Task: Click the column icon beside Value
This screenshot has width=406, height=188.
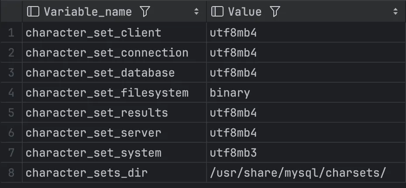Action: [x=217, y=12]
